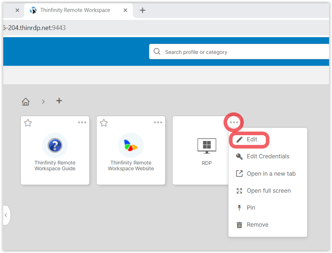Add a new profile with plus icon
This screenshot has width=332, height=253.
tap(59, 101)
